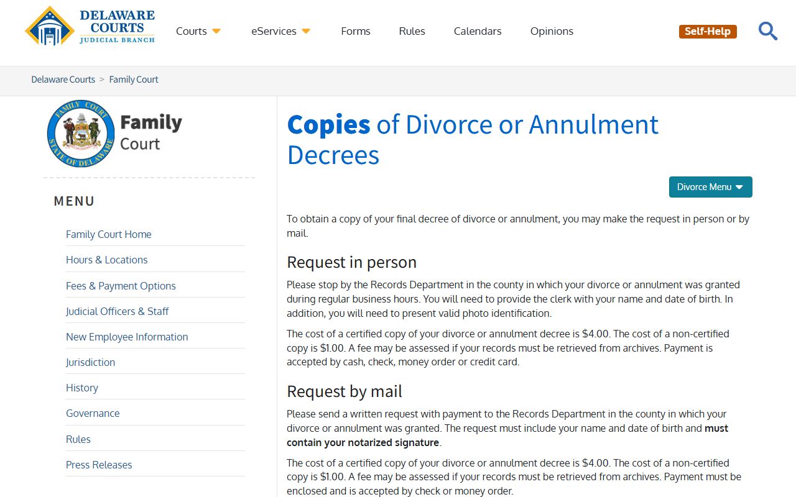Open Fees & Payment Options link

click(121, 286)
